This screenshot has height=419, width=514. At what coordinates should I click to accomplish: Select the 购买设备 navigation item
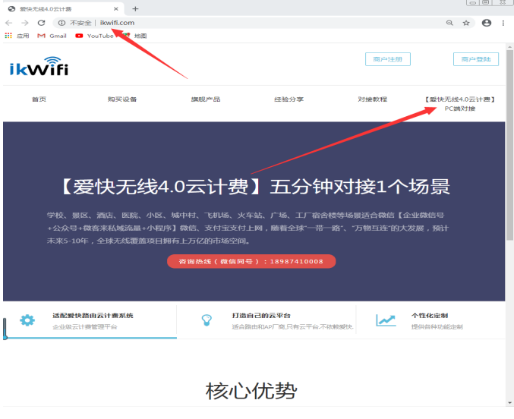121,99
